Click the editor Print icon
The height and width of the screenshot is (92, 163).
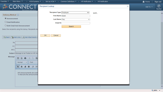[x=25, y=58]
